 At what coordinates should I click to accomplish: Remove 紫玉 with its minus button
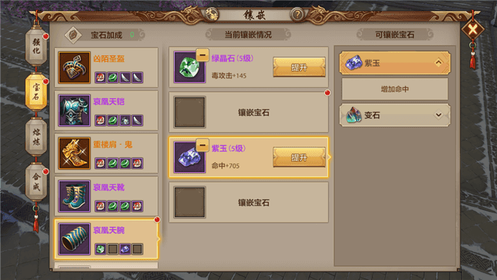coord(202,145)
